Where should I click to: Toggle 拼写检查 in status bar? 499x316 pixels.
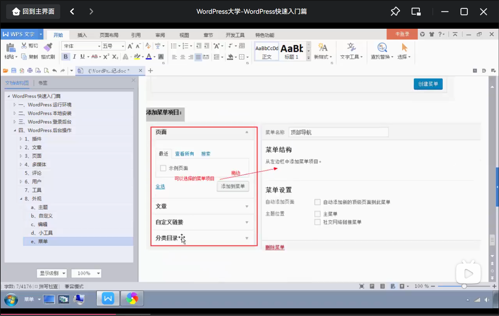[x=46, y=286]
